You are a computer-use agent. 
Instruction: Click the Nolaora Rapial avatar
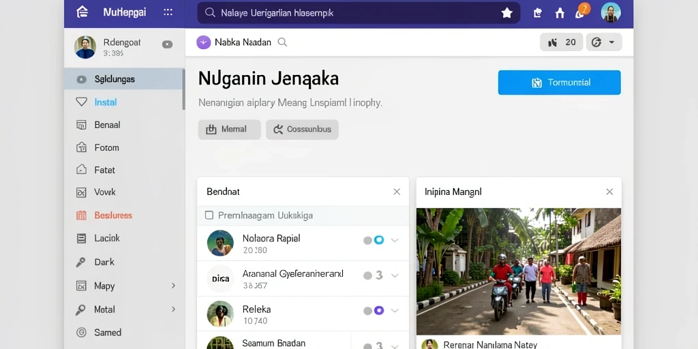pos(220,243)
